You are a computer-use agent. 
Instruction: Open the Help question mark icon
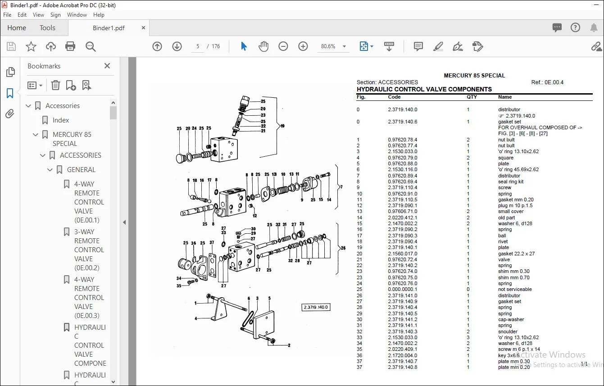(x=575, y=27)
